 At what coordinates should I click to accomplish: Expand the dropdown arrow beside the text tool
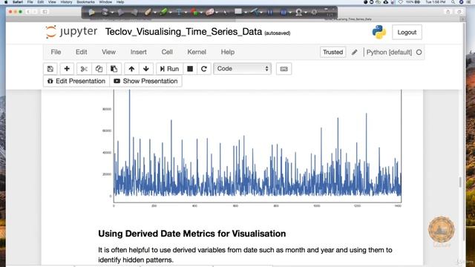(x=186, y=13)
